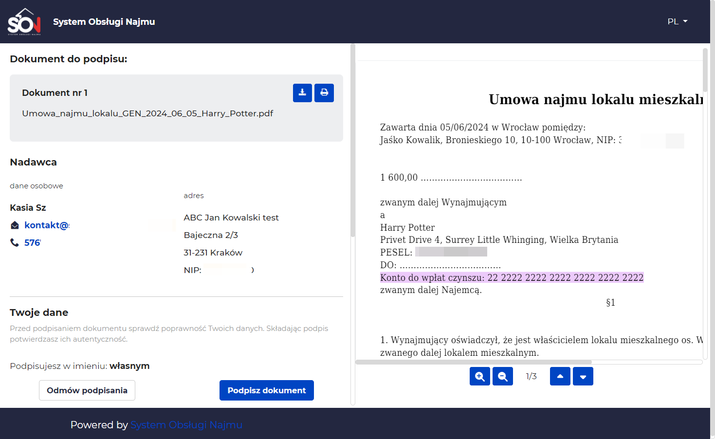Viewport: 715px width, 439px height.
Task: Click the Podpisz dokument button
Action: [267, 390]
